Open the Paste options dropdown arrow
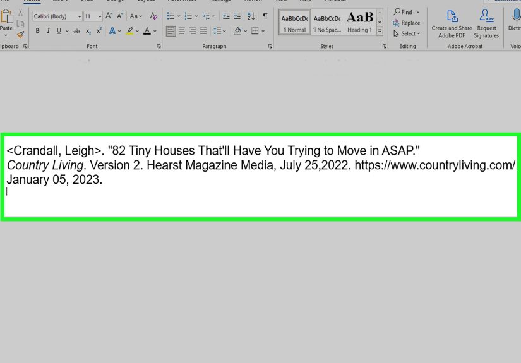Viewport: 521px width, 363px height. (6, 35)
